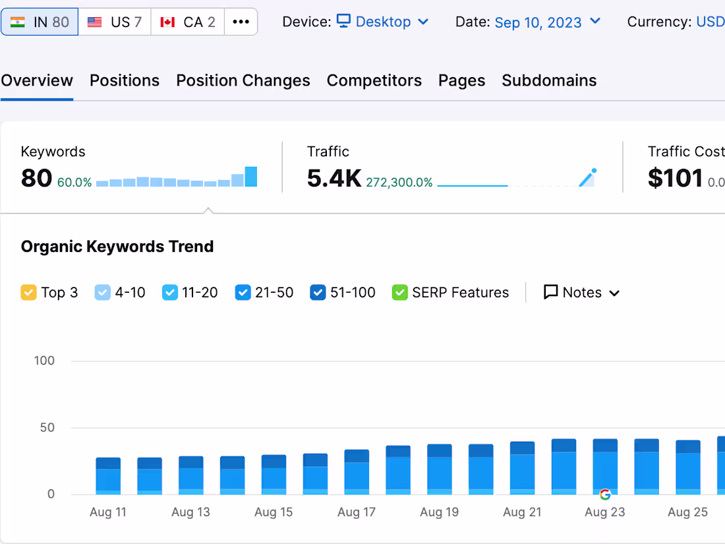Open the Positions tab
725x544 pixels.
coord(124,80)
